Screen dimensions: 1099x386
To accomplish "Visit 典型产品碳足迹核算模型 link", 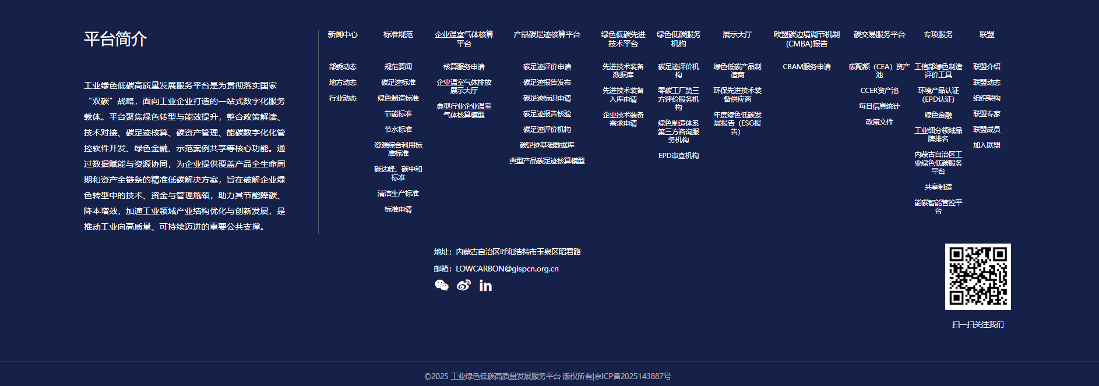I will tap(547, 161).
